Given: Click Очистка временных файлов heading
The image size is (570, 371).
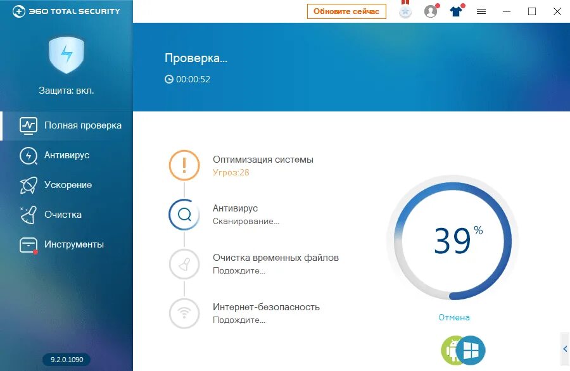Looking at the screenshot, I should tap(276, 258).
